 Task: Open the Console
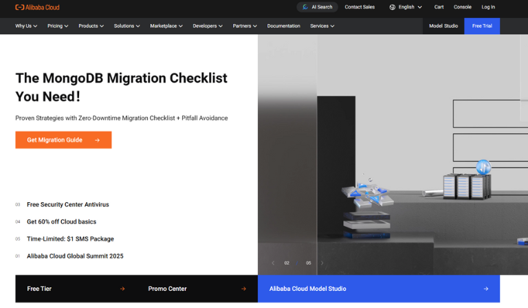click(462, 7)
